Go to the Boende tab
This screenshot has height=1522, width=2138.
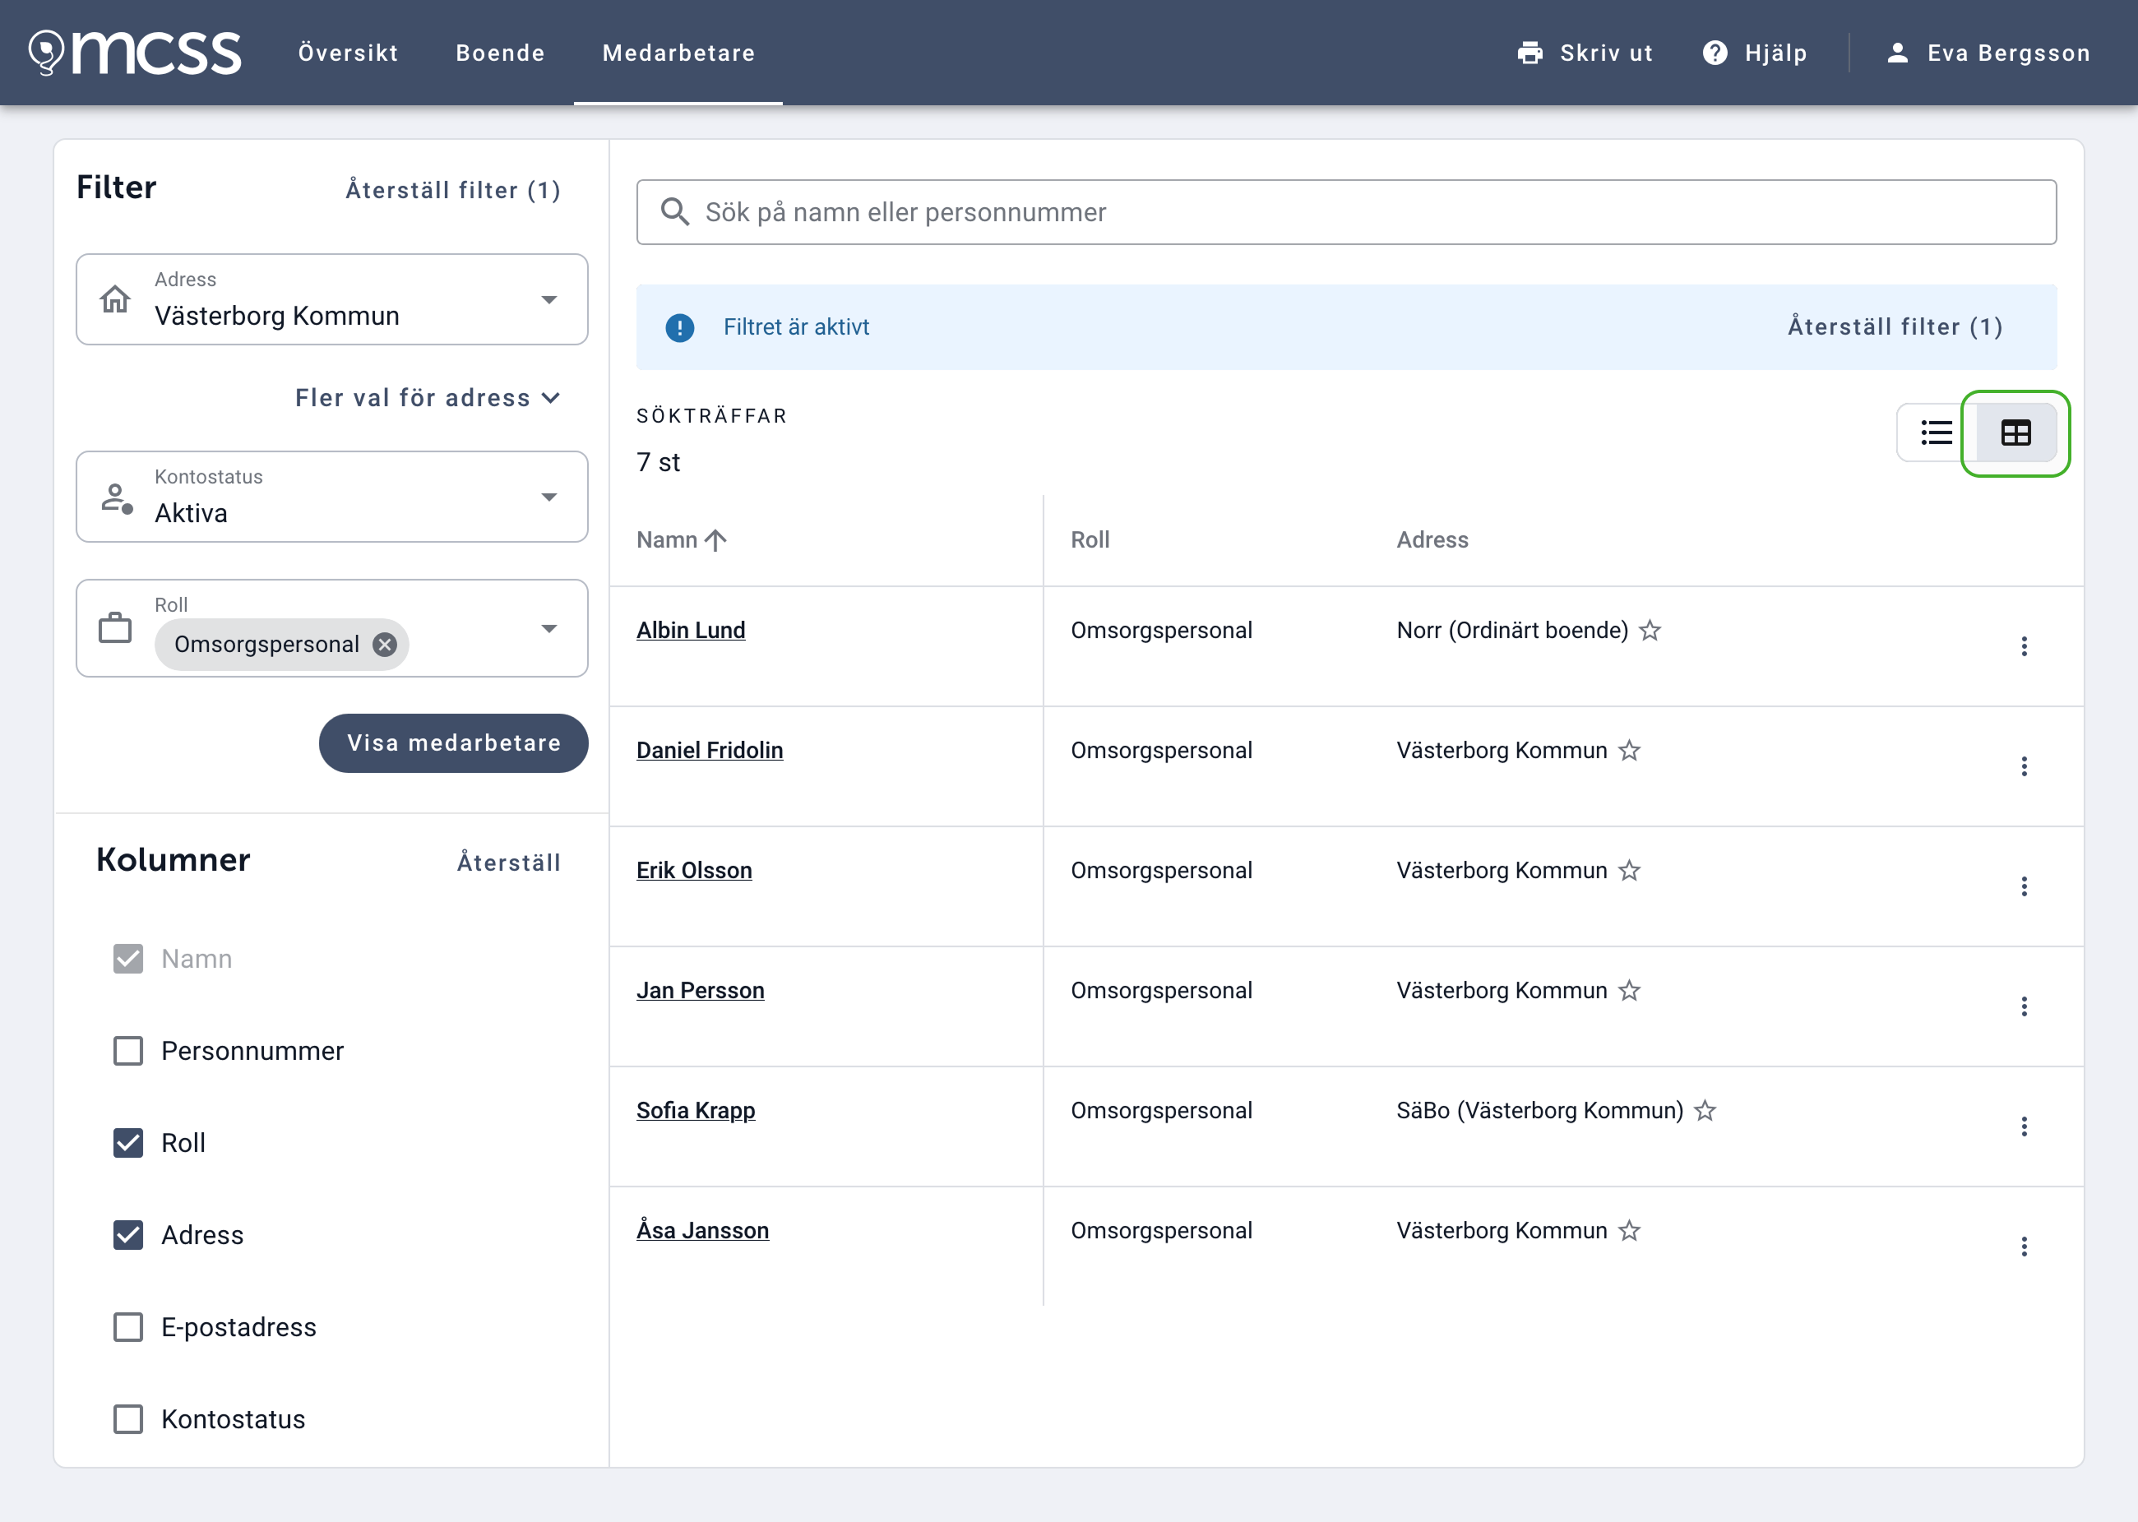[x=501, y=53]
